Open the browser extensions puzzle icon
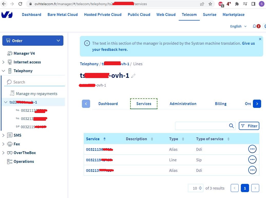The width and height of the screenshot is (266, 198). pyautogui.click(x=237, y=4)
